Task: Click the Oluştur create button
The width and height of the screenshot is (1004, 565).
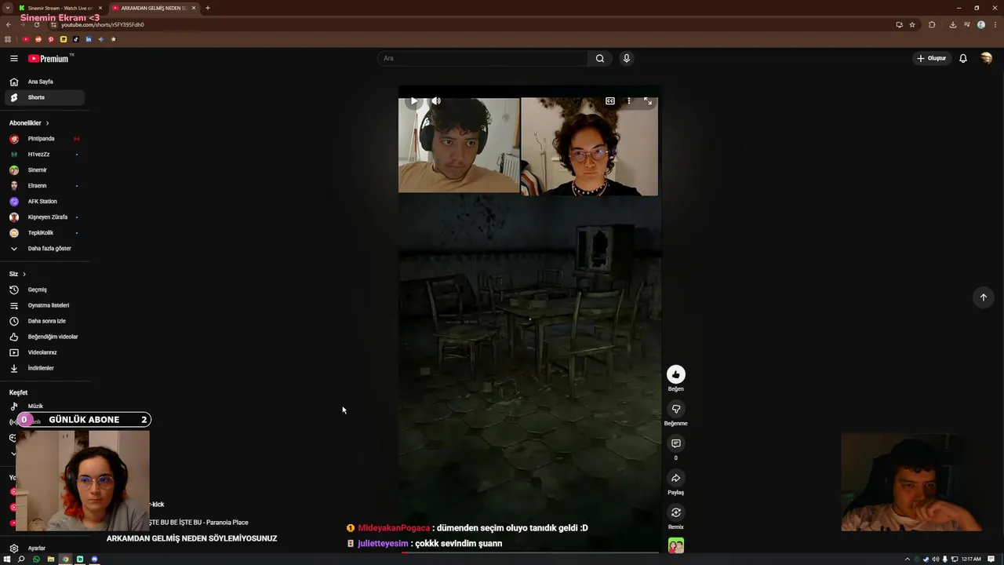Action: [x=931, y=58]
